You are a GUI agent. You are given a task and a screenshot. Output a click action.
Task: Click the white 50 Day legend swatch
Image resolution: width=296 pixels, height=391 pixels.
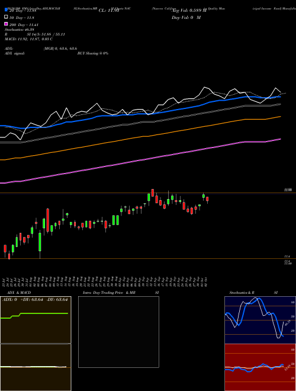(x=6, y=17)
